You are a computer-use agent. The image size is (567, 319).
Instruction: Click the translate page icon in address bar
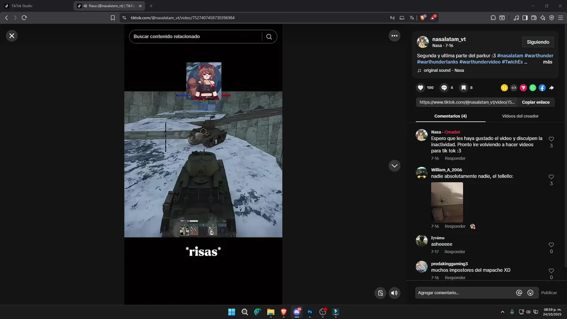tap(412, 18)
